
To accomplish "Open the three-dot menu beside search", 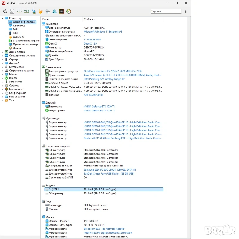I will pos(186,12).
